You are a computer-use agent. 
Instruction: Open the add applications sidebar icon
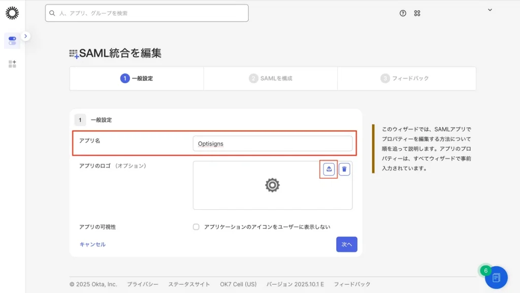click(12, 64)
